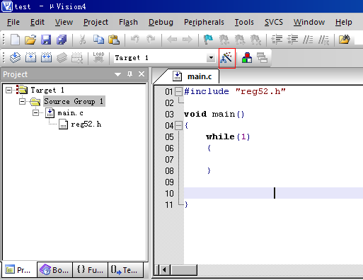Cut selection with the scissors icon
The image size is (363, 280).
(x=82, y=40)
